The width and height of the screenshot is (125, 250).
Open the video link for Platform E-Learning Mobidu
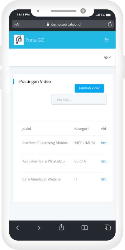click(103, 143)
